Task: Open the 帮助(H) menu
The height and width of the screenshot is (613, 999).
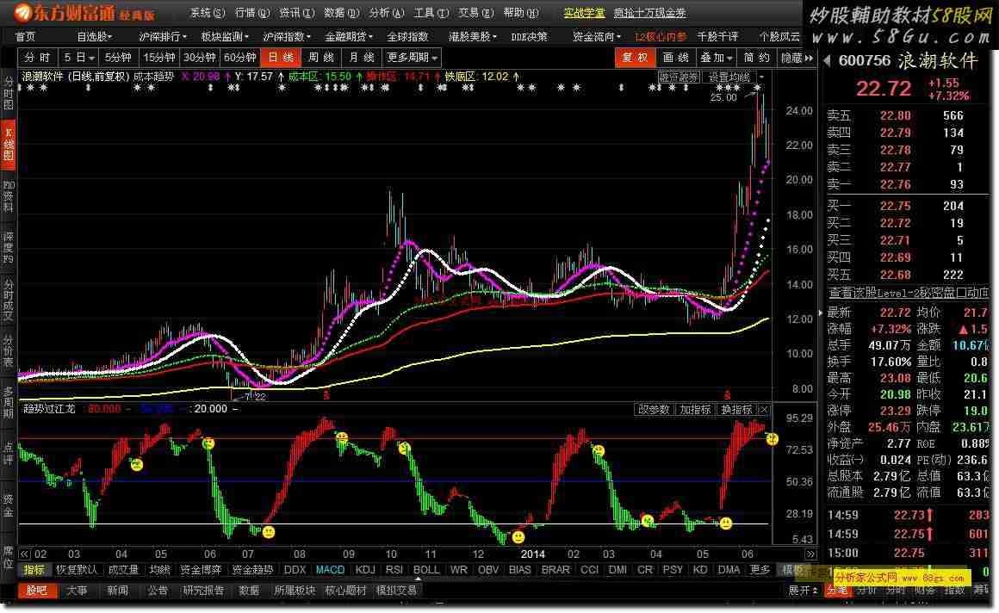Action: 520,13
